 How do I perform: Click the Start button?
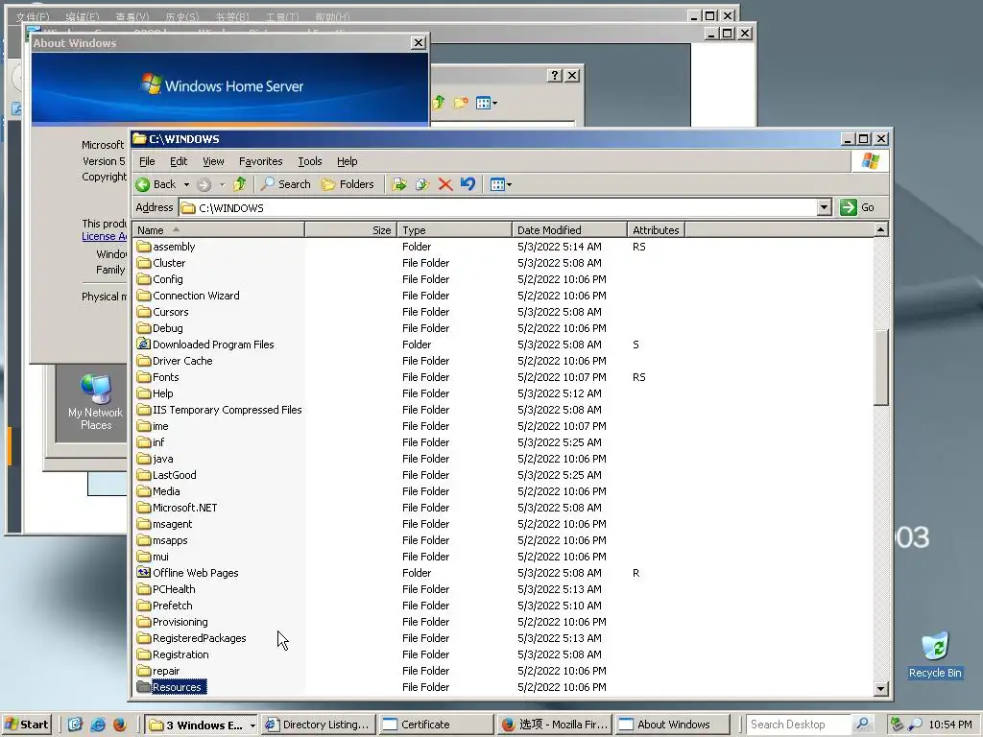pos(27,725)
